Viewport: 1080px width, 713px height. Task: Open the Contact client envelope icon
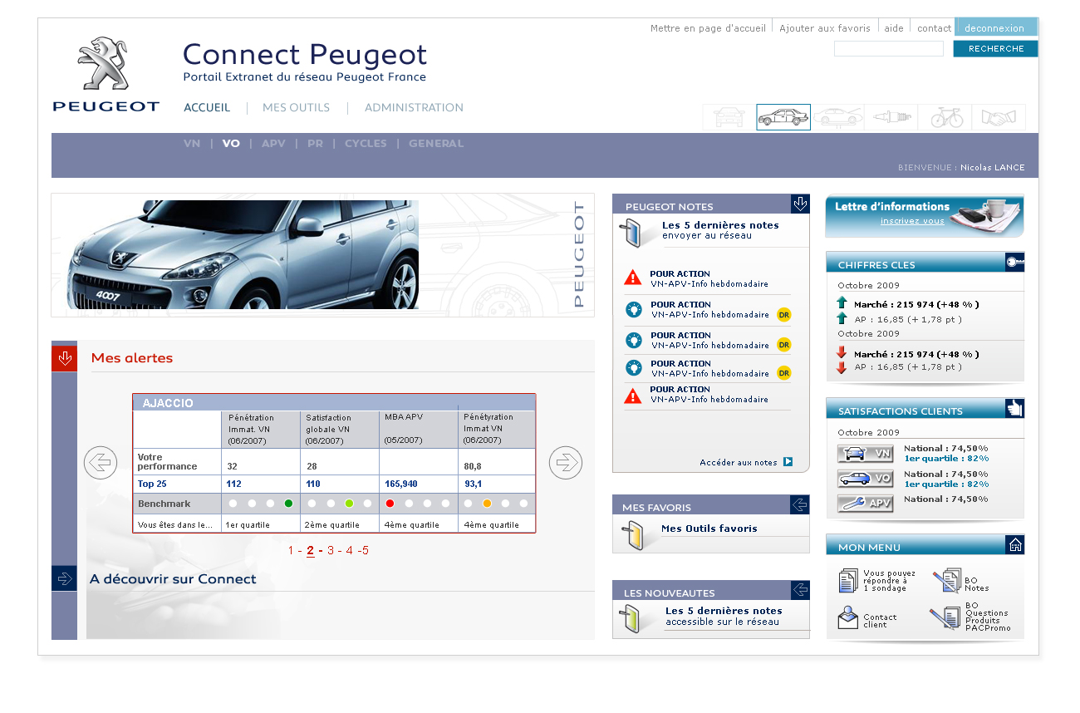pyautogui.click(x=848, y=618)
